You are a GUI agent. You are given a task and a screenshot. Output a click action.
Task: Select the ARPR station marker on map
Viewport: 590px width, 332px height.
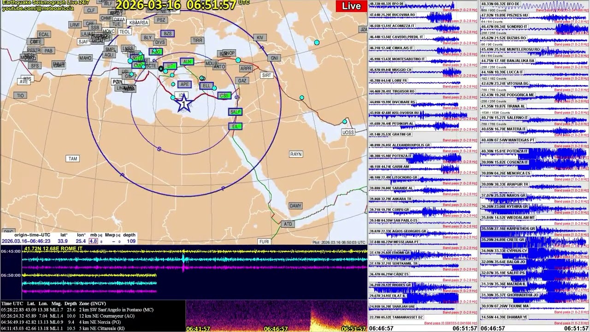[x=246, y=68]
